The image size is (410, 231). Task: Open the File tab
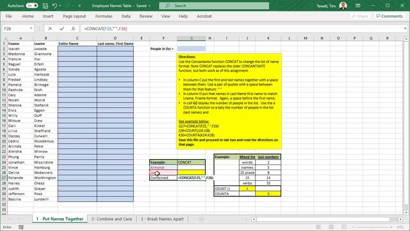8,16
